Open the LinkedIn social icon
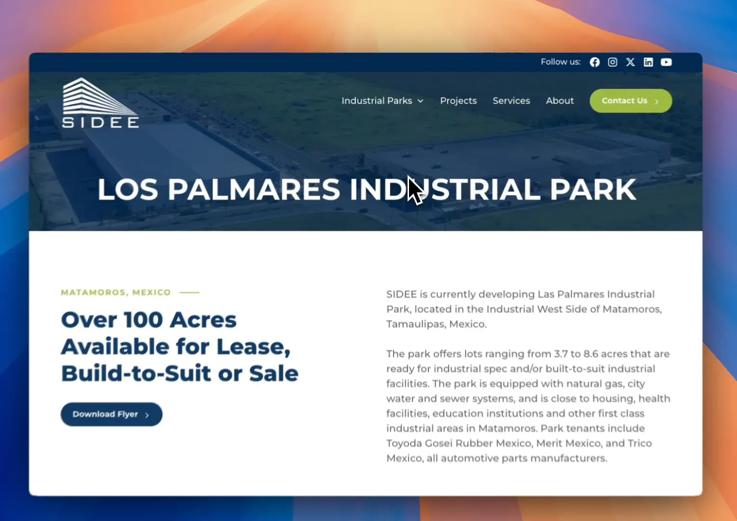737x521 pixels. tap(648, 62)
